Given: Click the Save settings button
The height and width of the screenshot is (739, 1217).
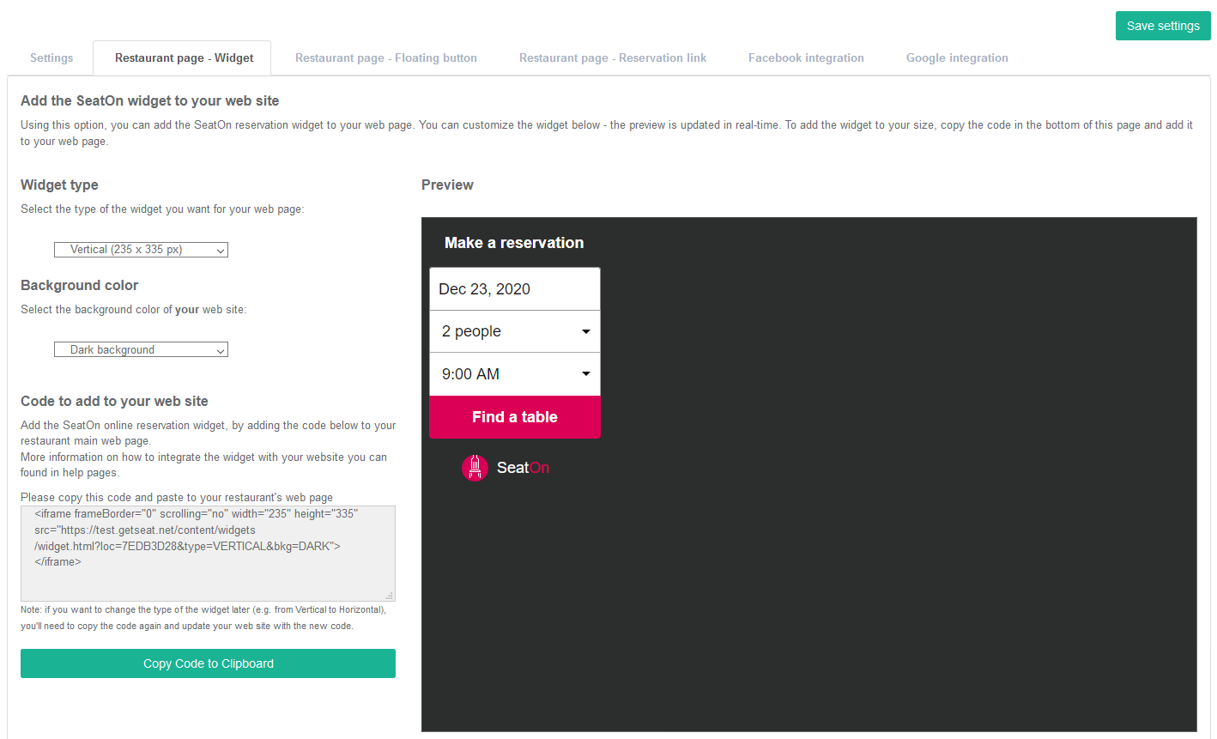Looking at the screenshot, I should click(1163, 26).
